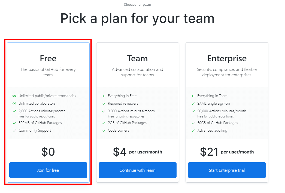Click the $4 per user/month price

coord(137,152)
